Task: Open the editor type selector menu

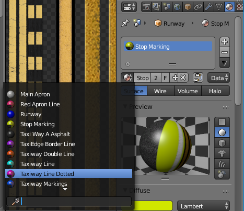Action: tap(129, 7)
